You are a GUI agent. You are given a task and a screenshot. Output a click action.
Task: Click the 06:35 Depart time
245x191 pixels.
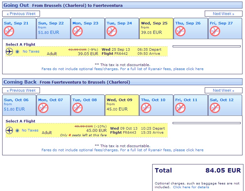click(149, 49)
